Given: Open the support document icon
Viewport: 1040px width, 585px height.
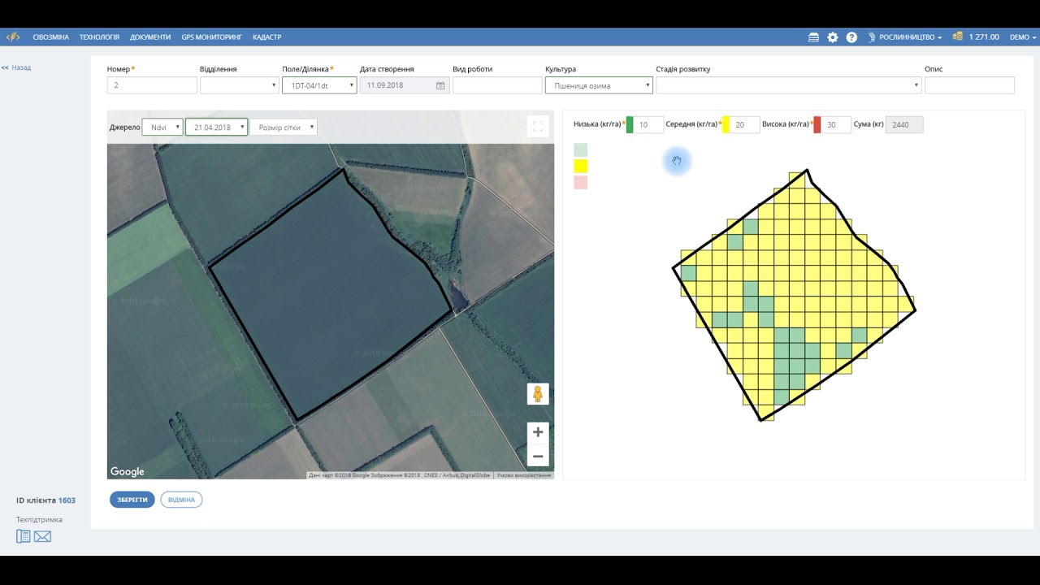Looking at the screenshot, I should (x=24, y=536).
